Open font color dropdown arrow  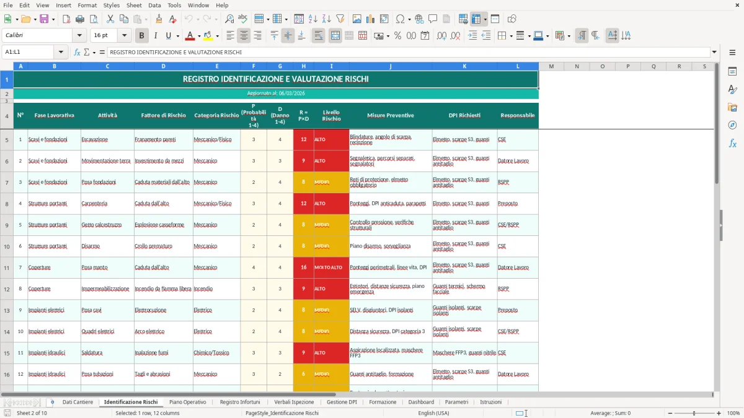point(200,36)
